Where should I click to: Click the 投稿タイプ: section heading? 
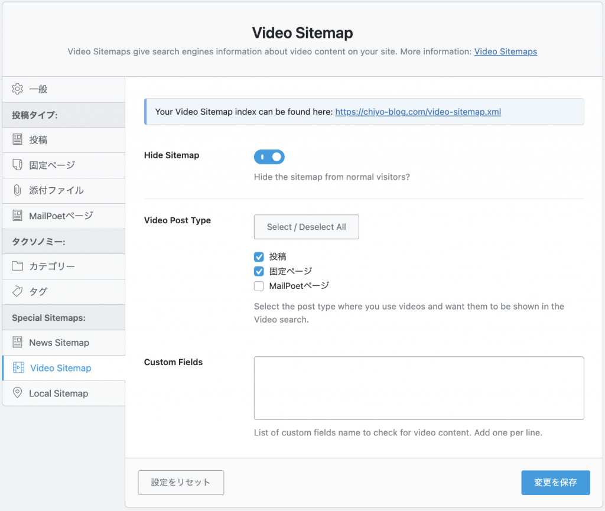(x=35, y=115)
